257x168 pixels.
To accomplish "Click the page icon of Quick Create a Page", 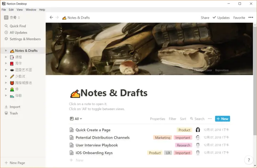I will 72,130.
